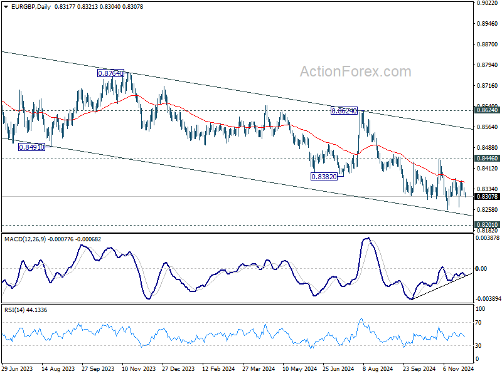
Task: Click the 0.87160 price axis value
Action: (488, 86)
